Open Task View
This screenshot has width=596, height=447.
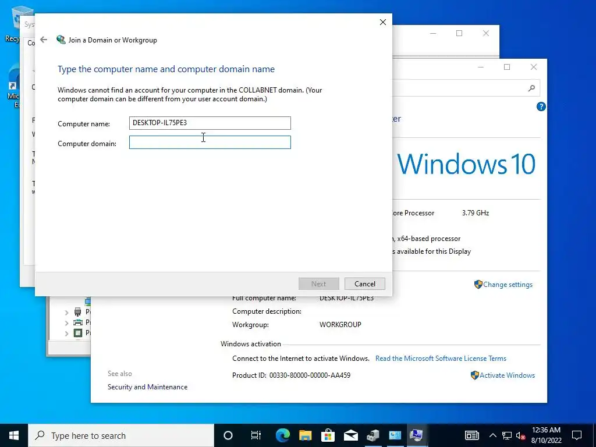[x=256, y=435]
